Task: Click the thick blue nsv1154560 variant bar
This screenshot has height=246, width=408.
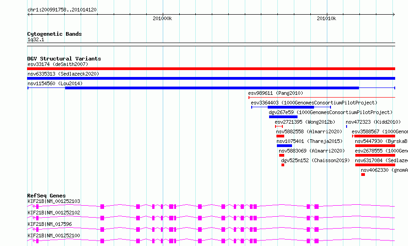Action: [x=212, y=88]
